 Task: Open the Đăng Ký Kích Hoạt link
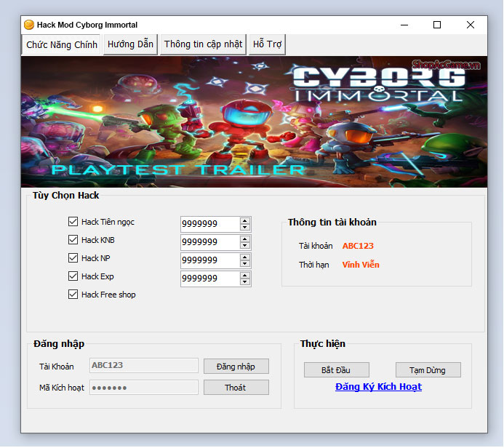[x=378, y=387]
